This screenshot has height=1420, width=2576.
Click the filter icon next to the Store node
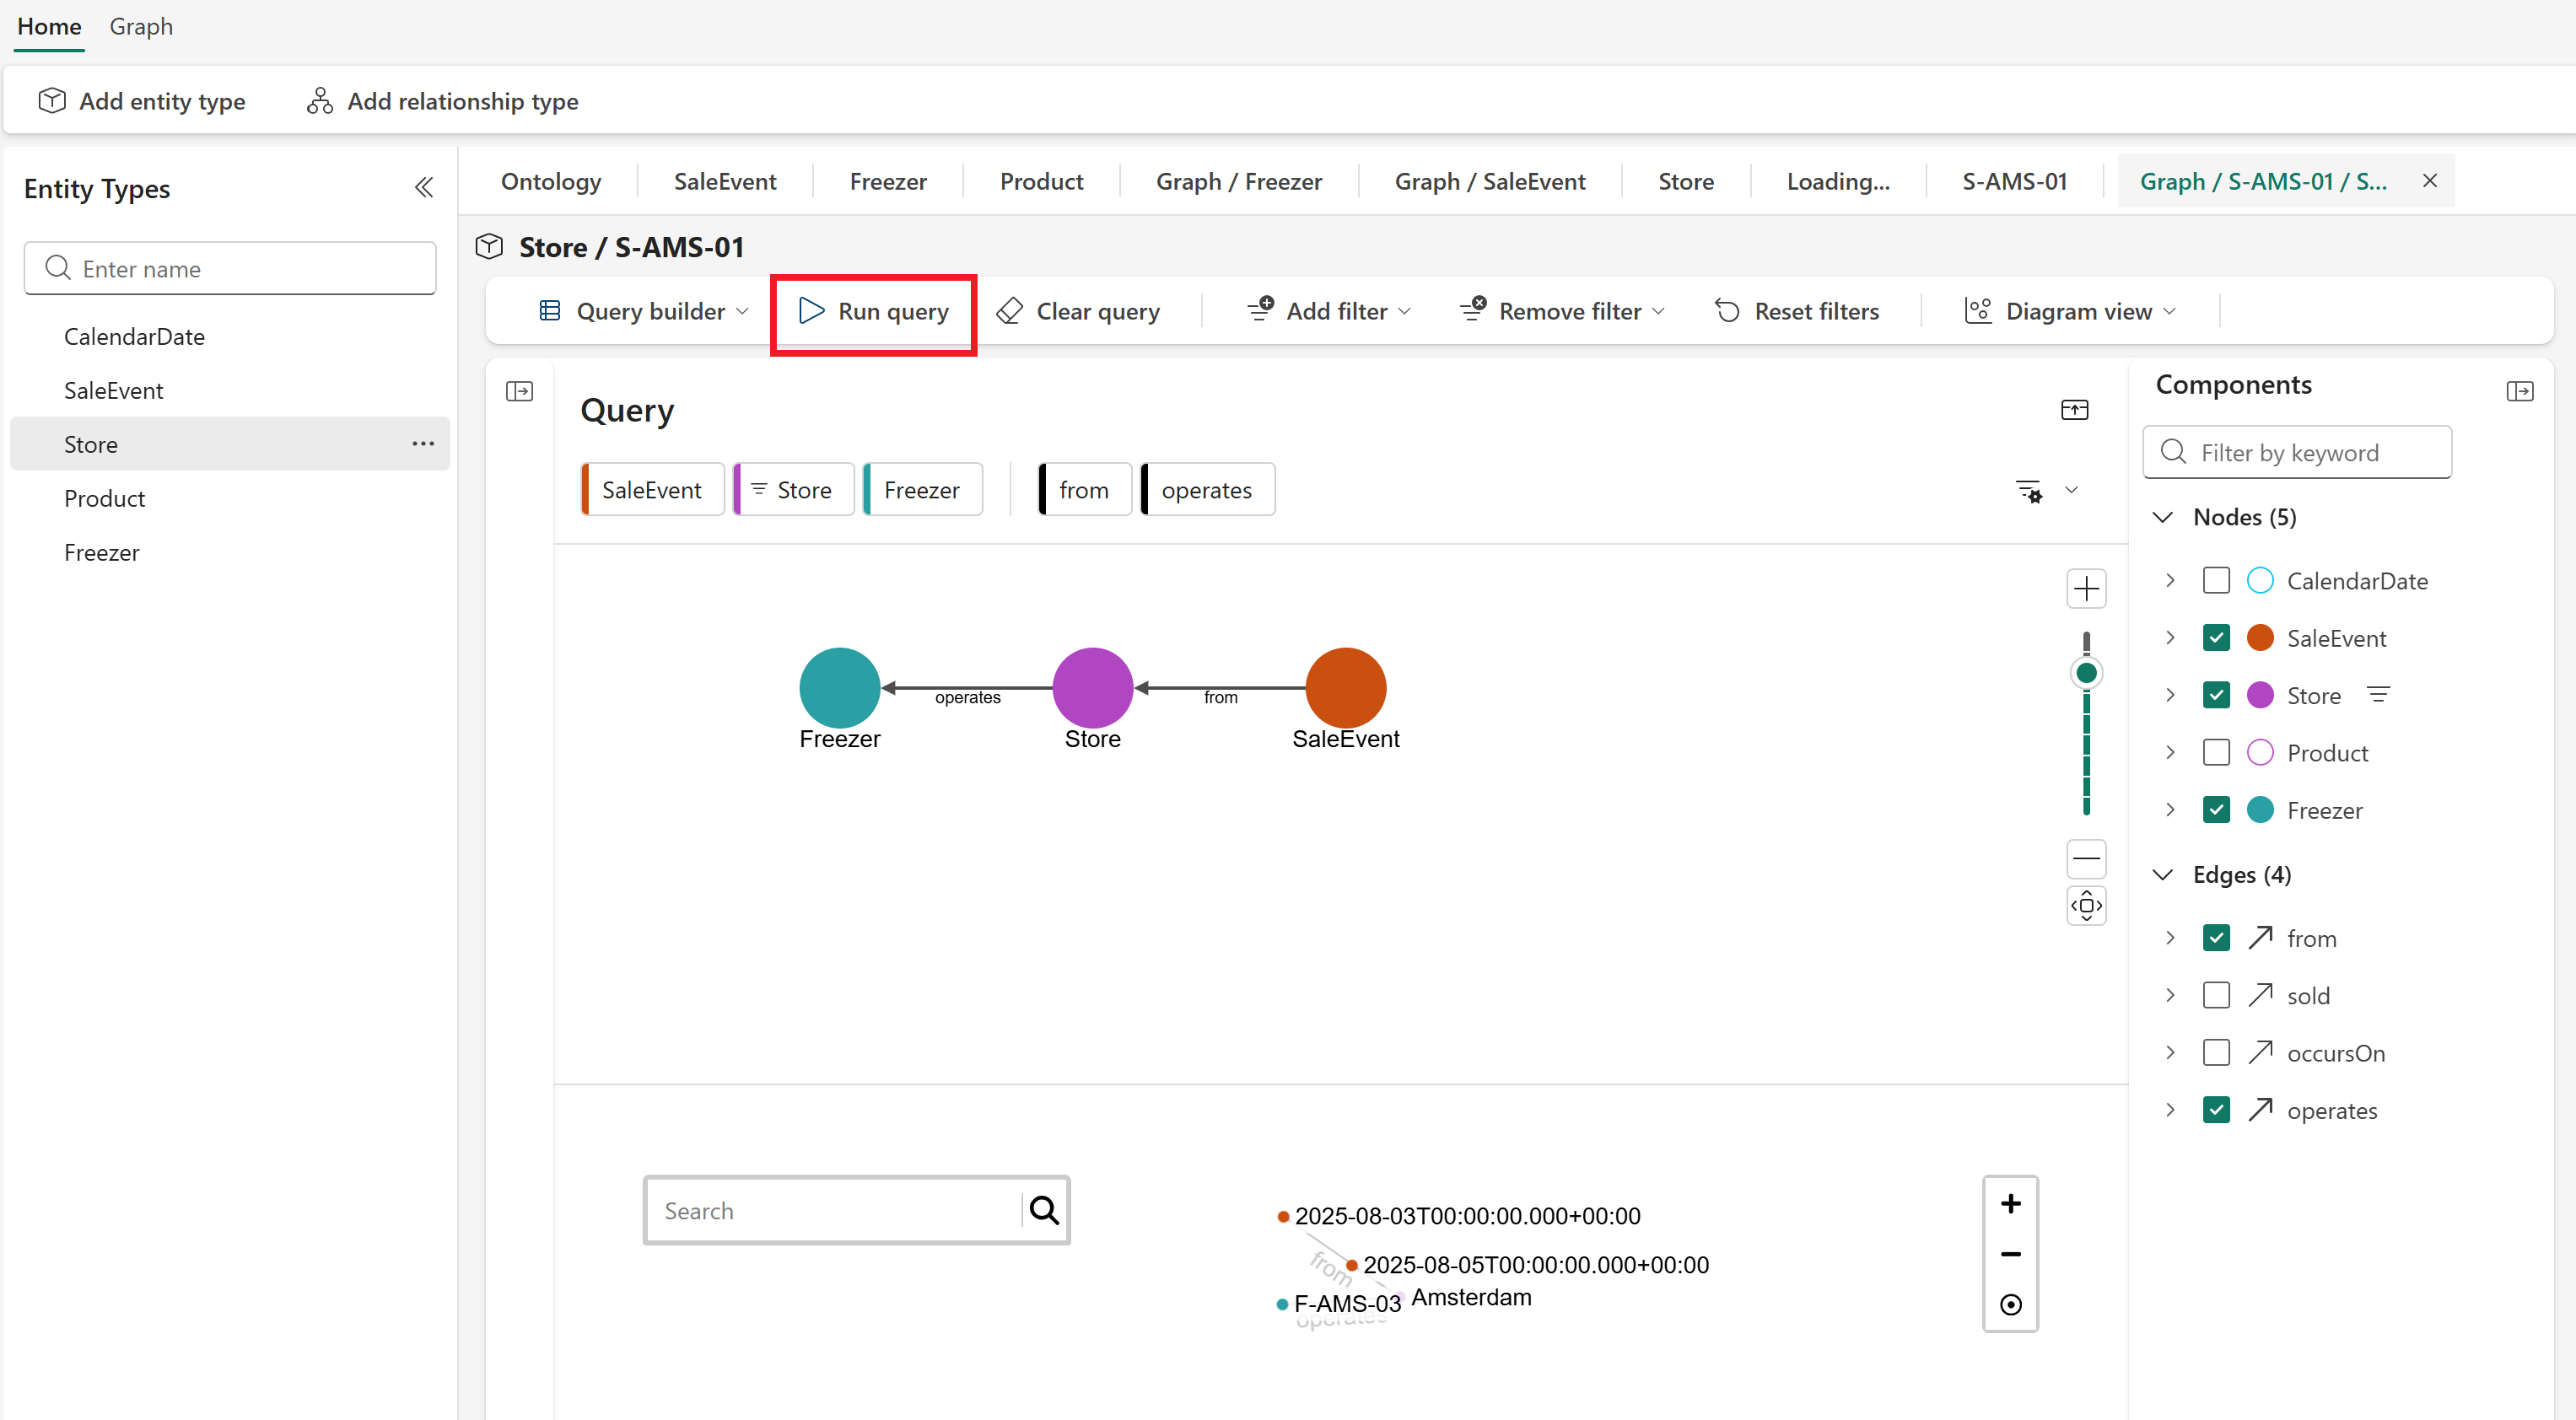tap(2379, 695)
